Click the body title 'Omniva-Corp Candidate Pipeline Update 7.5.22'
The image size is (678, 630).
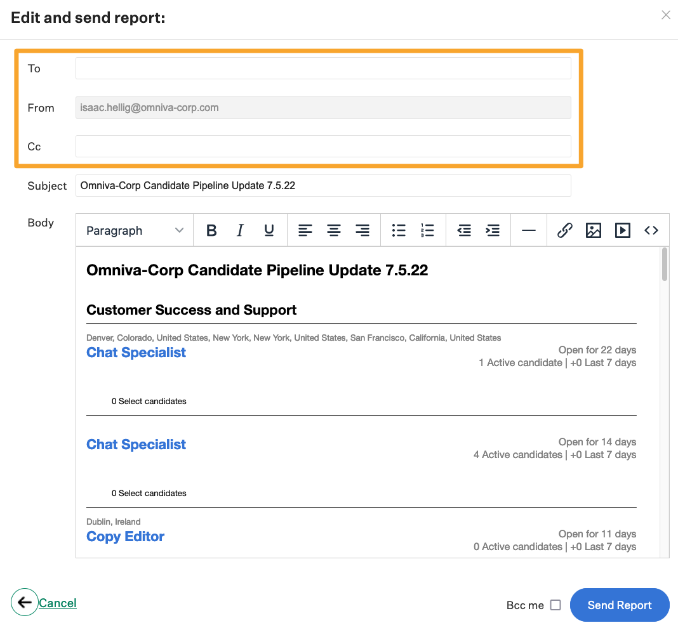coord(257,270)
